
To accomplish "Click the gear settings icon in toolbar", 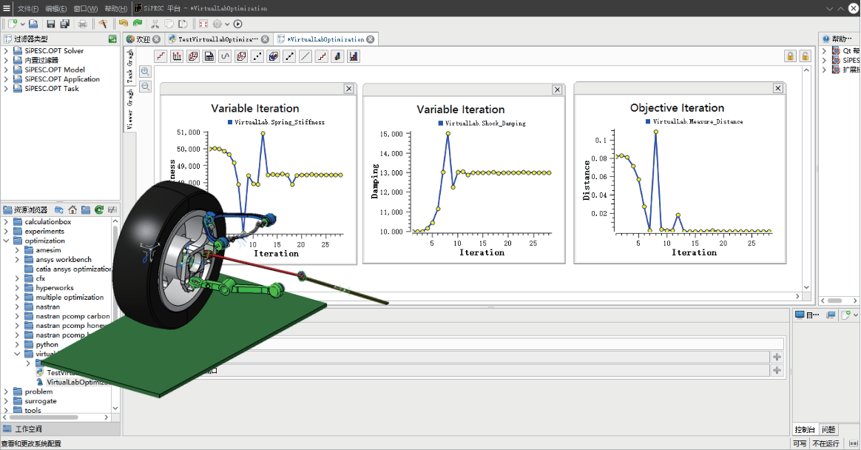I will coord(217,24).
